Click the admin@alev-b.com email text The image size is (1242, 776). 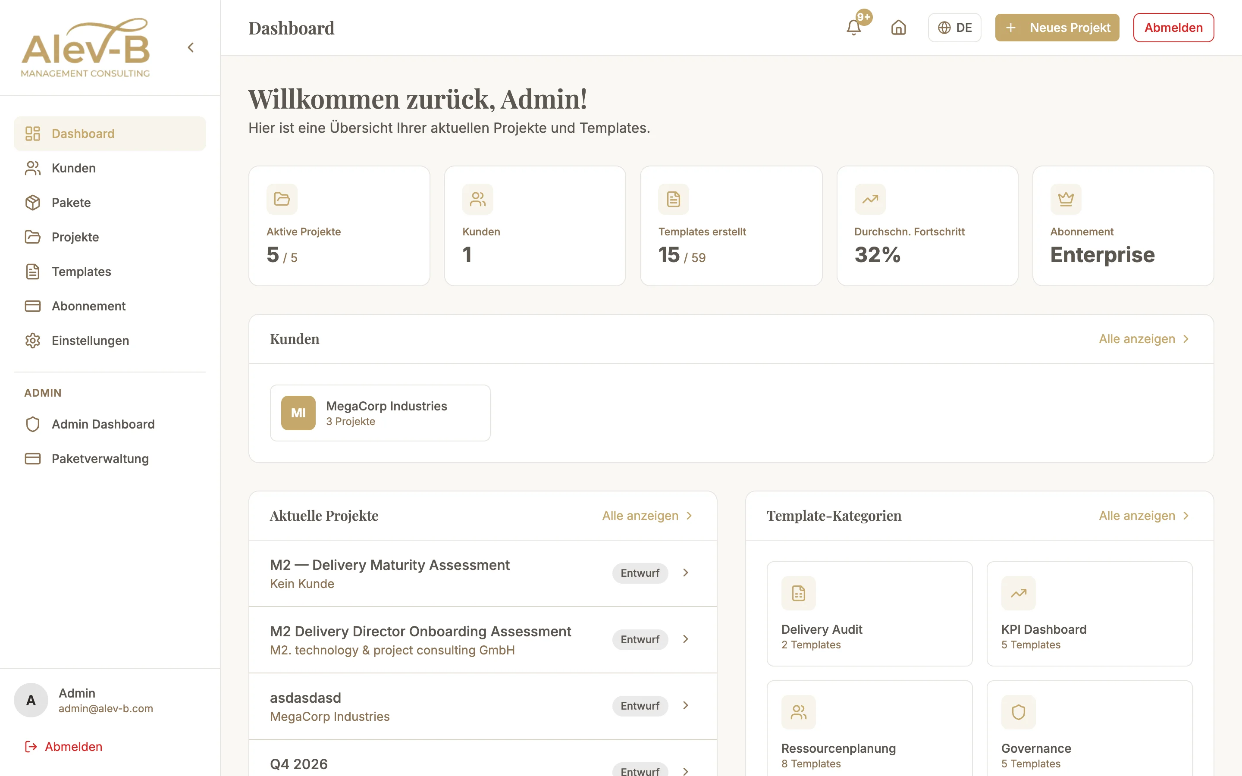coord(106,708)
